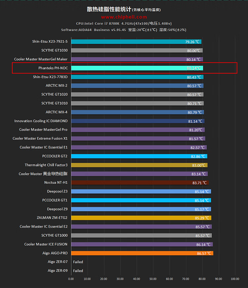Click the Deepcool Z3 label
Image resolution: width=248 pixels, height=288 pixels.
click(x=57, y=191)
